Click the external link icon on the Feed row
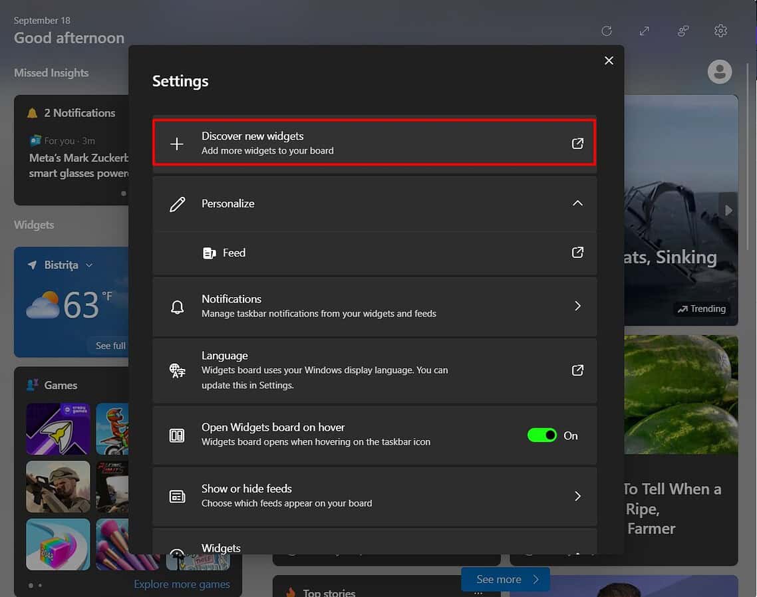The width and height of the screenshot is (757, 597). coord(577,253)
